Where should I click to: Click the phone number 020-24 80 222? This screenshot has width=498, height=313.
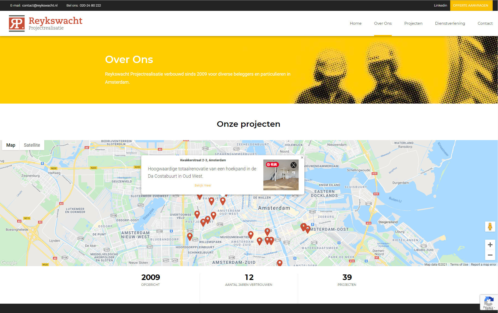pyautogui.click(x=90, y=6)
